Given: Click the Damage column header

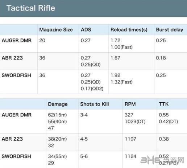Looking at the screenshot, I should [x=58, y=104].
